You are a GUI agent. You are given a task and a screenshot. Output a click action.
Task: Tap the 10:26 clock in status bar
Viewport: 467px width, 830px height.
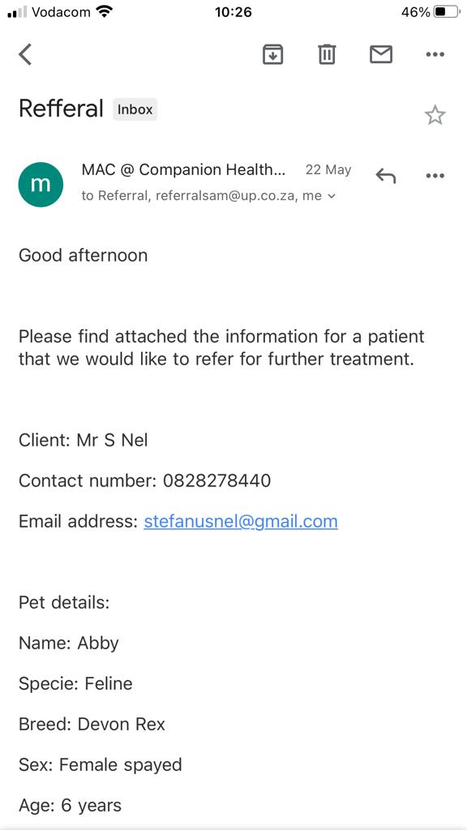tap(233, 12)
